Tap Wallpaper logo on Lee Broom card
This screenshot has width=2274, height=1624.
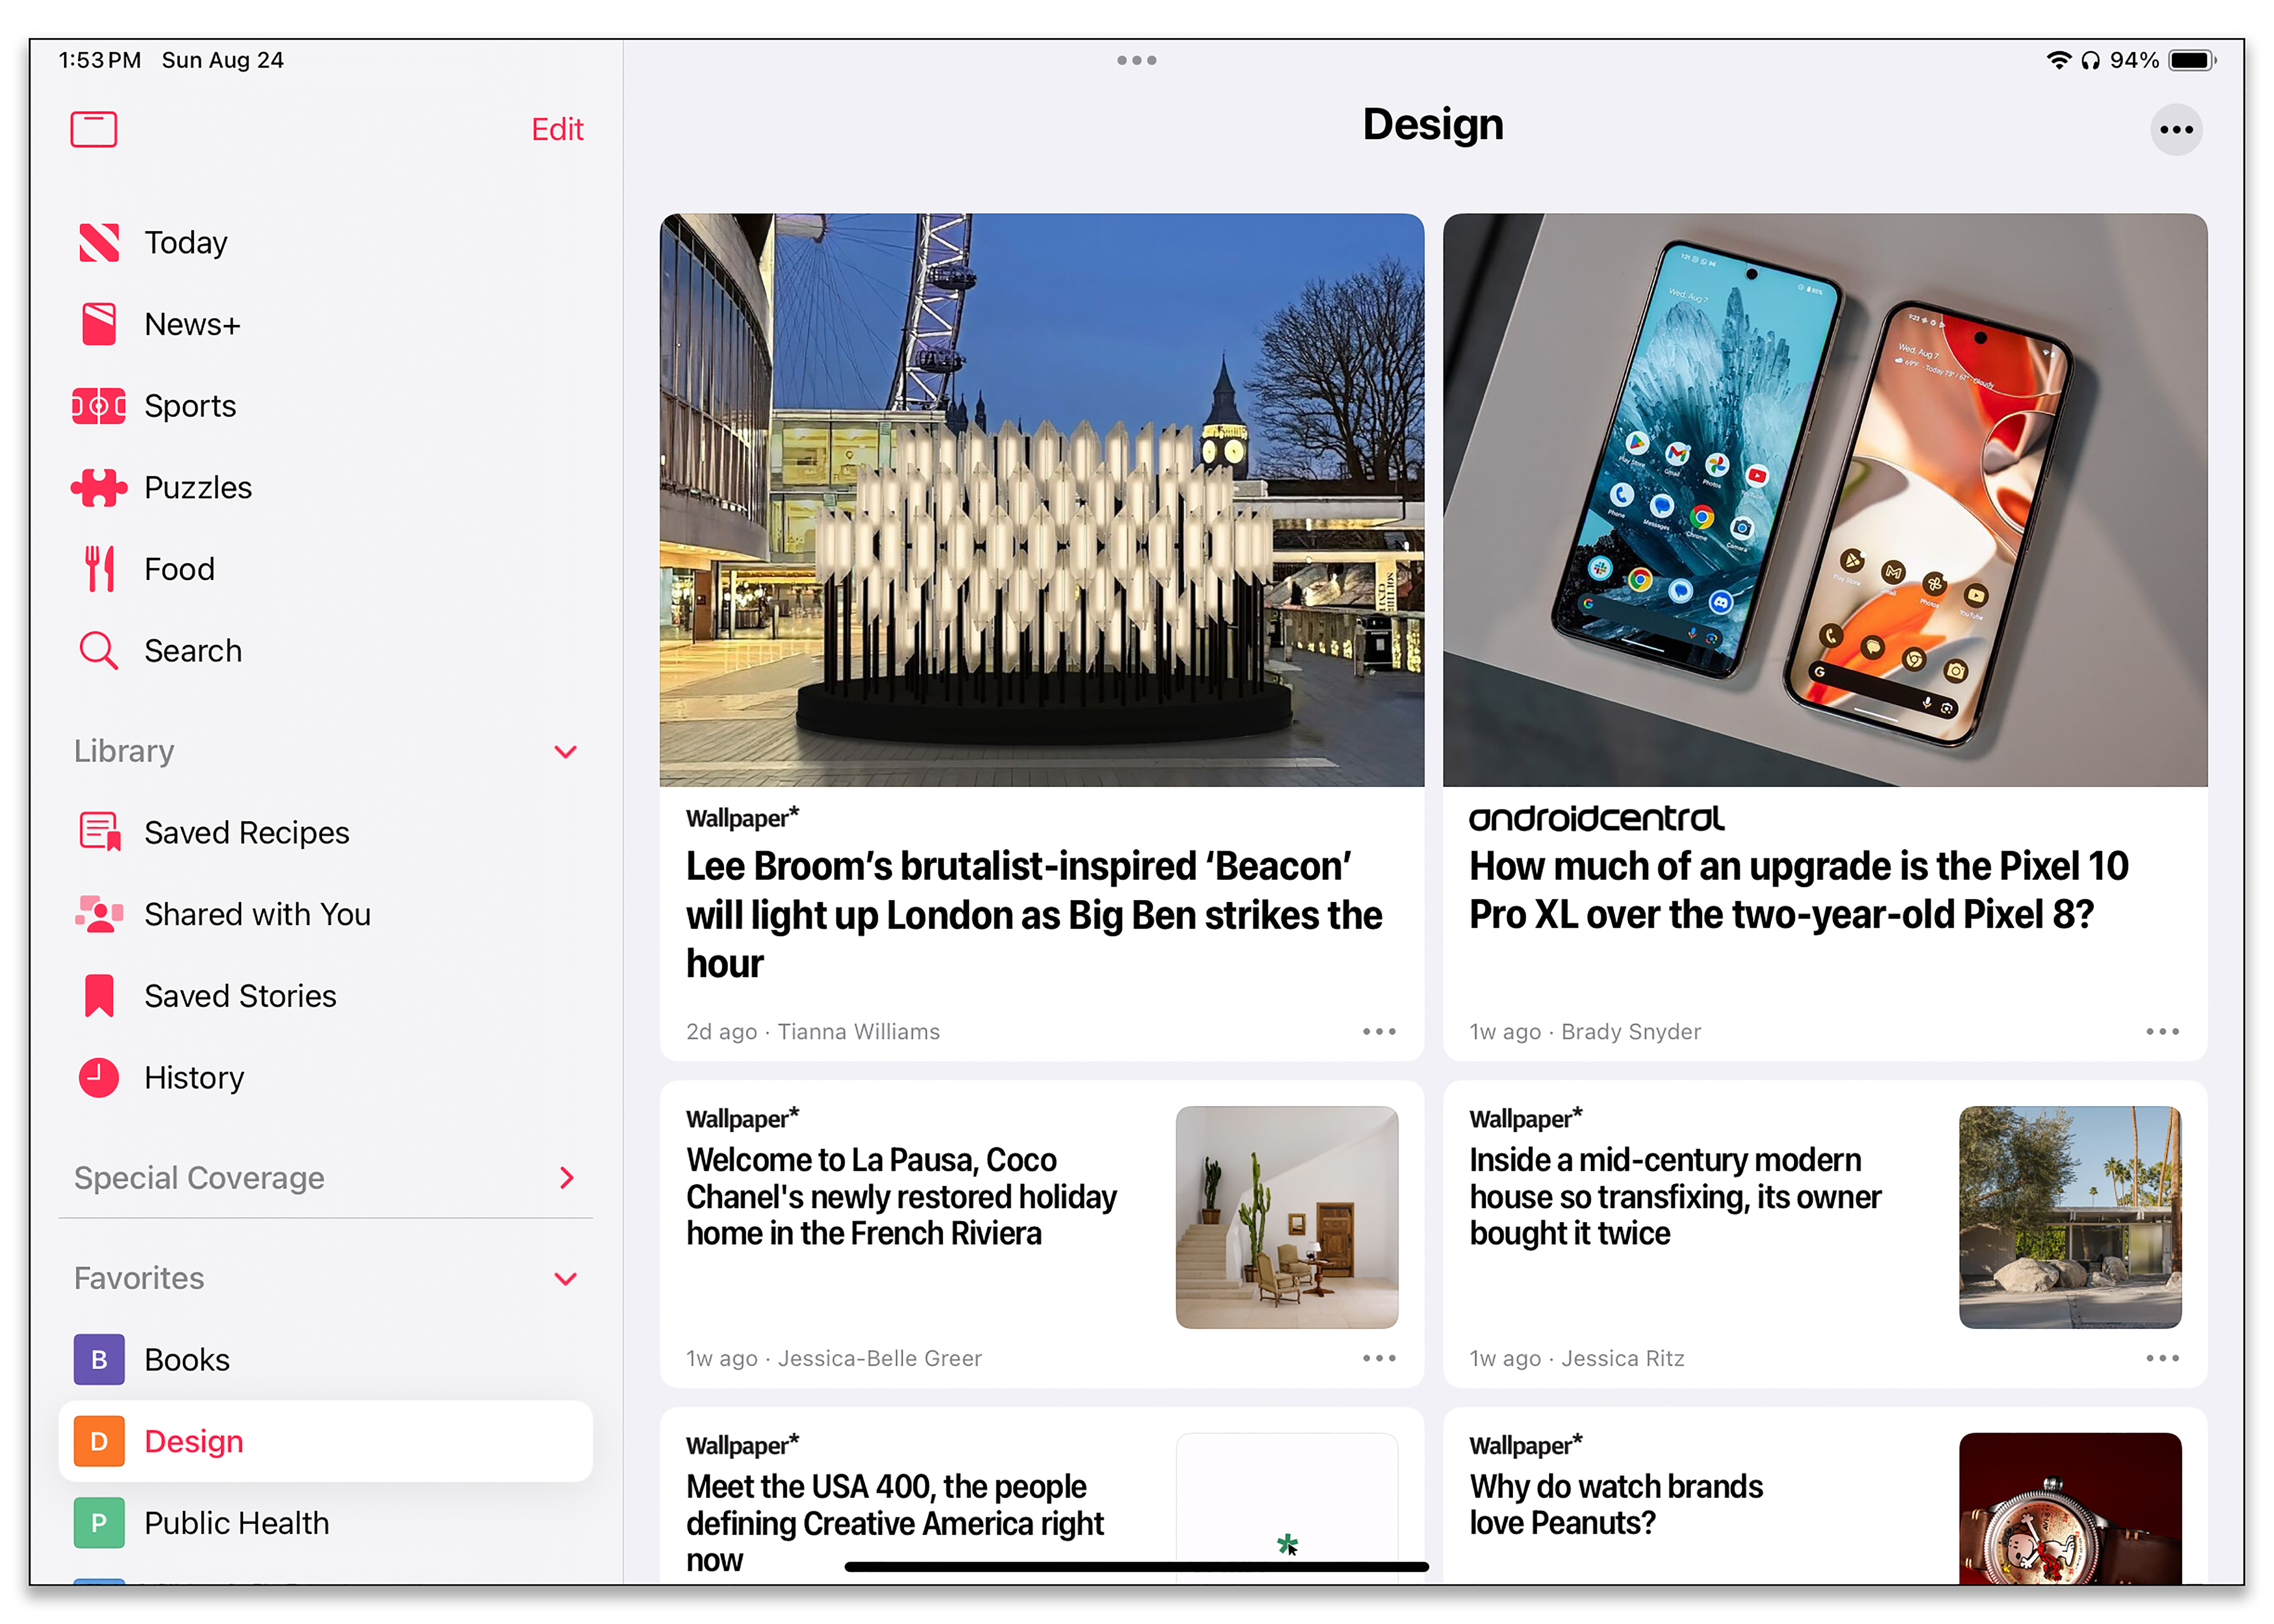[742, 818]
